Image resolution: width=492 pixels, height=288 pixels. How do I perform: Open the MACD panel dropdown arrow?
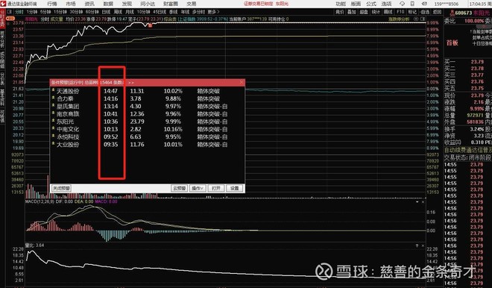coord(417,202)
